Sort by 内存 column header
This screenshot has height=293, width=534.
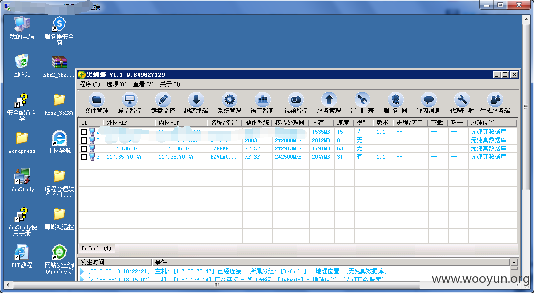pyautogui.click(x=321, y=122)
